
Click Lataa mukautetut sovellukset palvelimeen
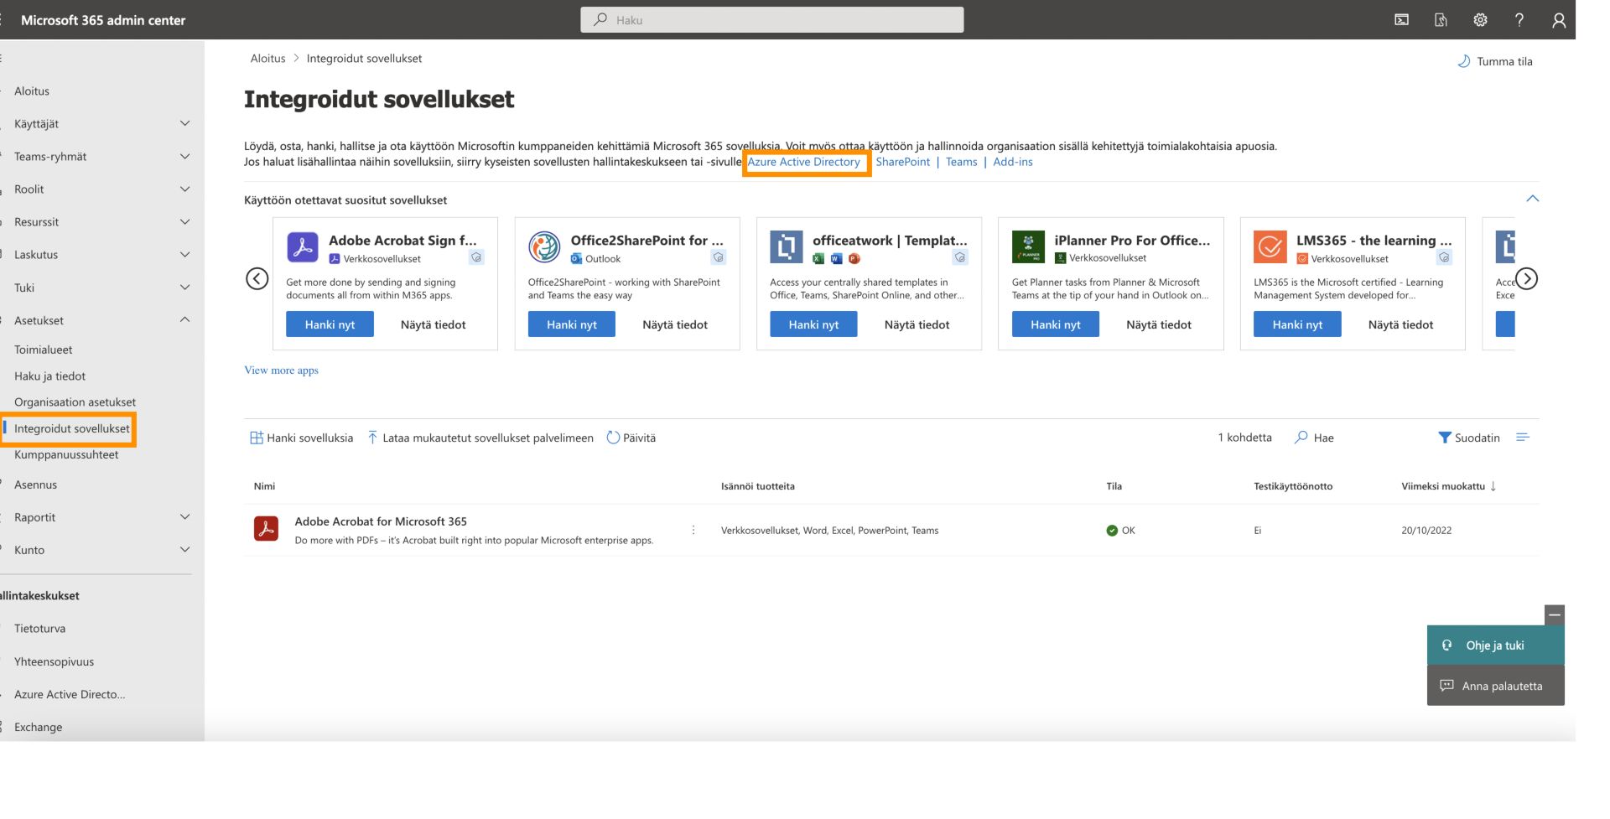tap(480, 438)
